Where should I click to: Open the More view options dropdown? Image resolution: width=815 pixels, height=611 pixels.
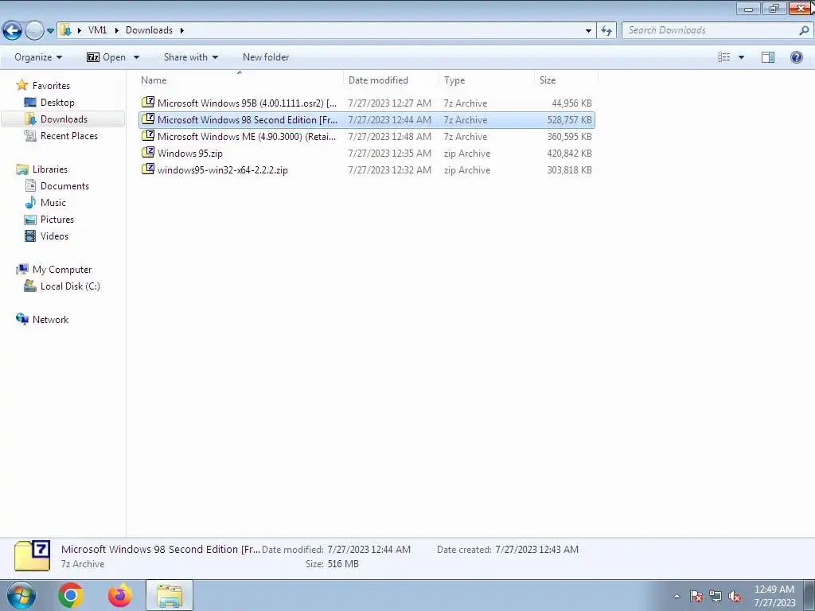pyautogui.click(x=741, y=57)
